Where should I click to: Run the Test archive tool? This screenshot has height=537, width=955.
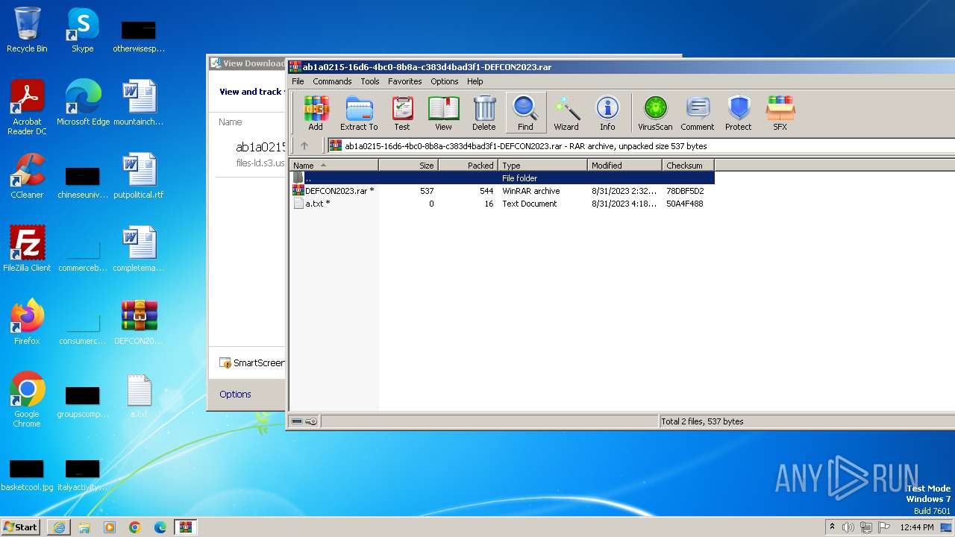[x=402, y=113]
